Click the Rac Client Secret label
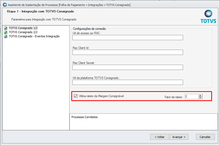The height and width of the screenshot is (145, 220). click(84, 63)
